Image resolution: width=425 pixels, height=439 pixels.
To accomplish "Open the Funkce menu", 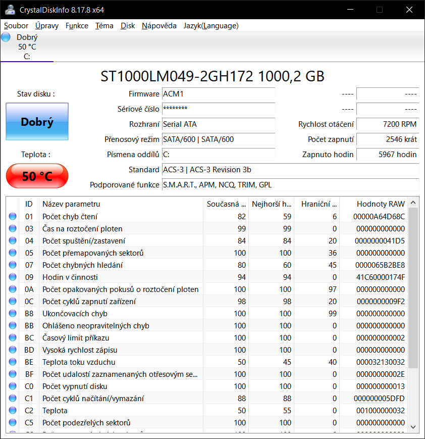I will click(77, 26).
